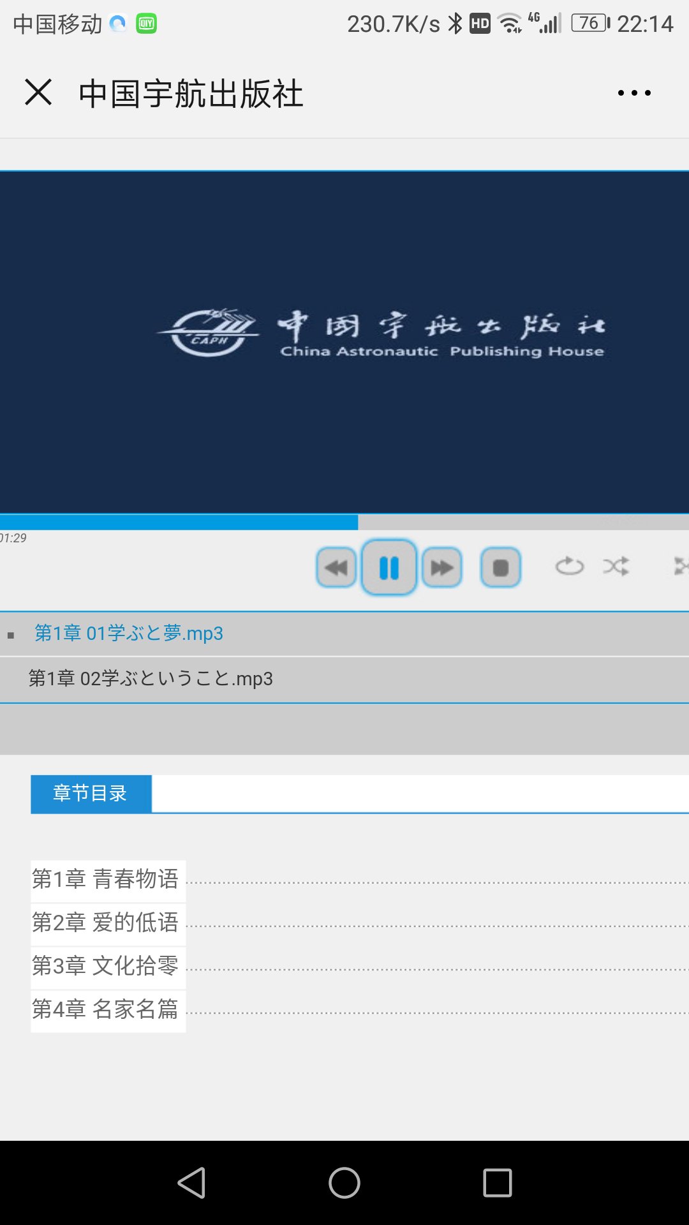This screenshot has width=689, height=1225.
Task: Stop the audio playback
Action: pyautogui.click(x=501, y=567)
